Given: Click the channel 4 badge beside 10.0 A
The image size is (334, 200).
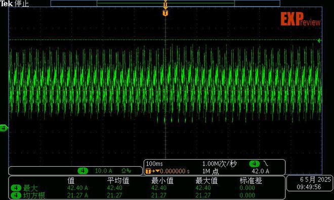Looking at the screenshot, I should pyautogui.click(x=83, y=171).
